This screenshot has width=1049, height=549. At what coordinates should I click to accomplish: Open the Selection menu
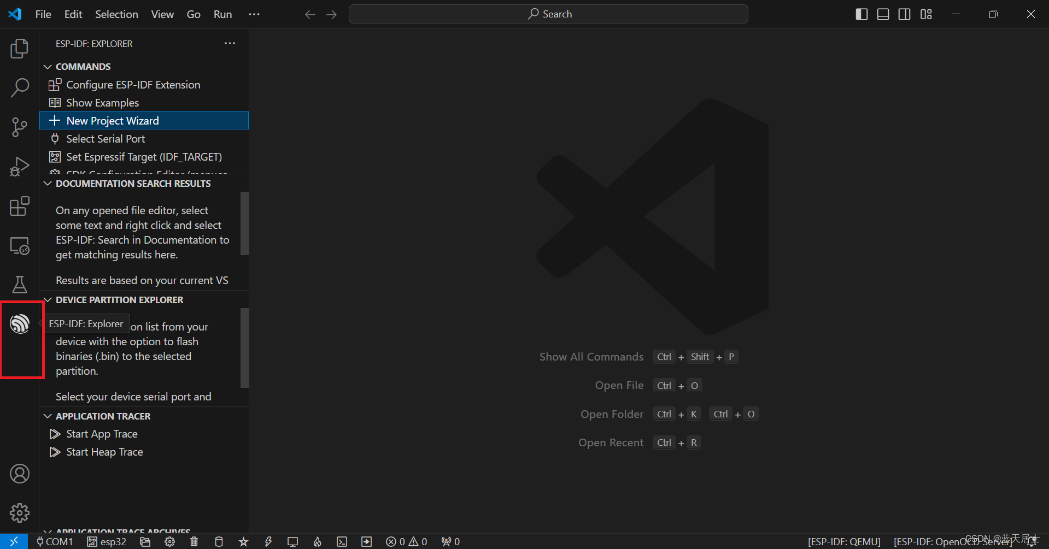point(116,14)
